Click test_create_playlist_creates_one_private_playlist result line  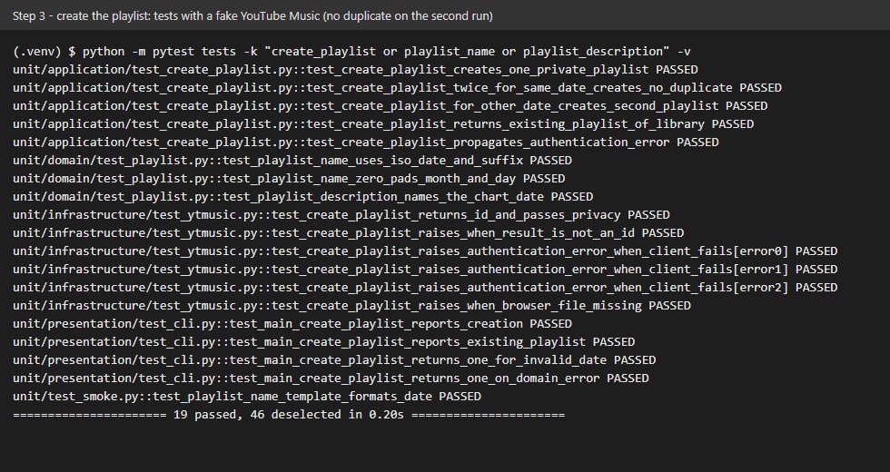pyautogui.click(x=355, y=69)
